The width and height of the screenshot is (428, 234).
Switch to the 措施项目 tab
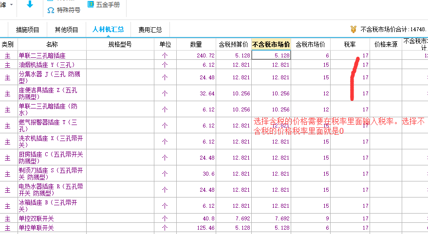(x=28, y=30)
